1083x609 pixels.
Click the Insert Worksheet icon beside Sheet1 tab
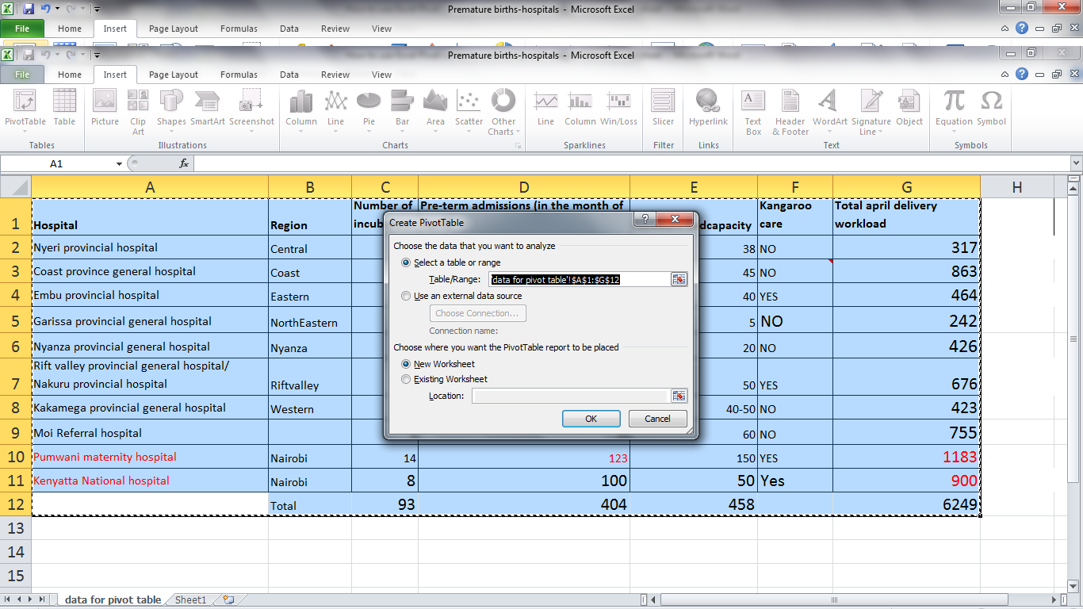click(x=228, y=600)
